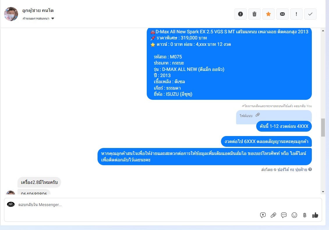Flag conversation with the priority exclamation icon
Screen dimensions: 329x230
[296, 14]
